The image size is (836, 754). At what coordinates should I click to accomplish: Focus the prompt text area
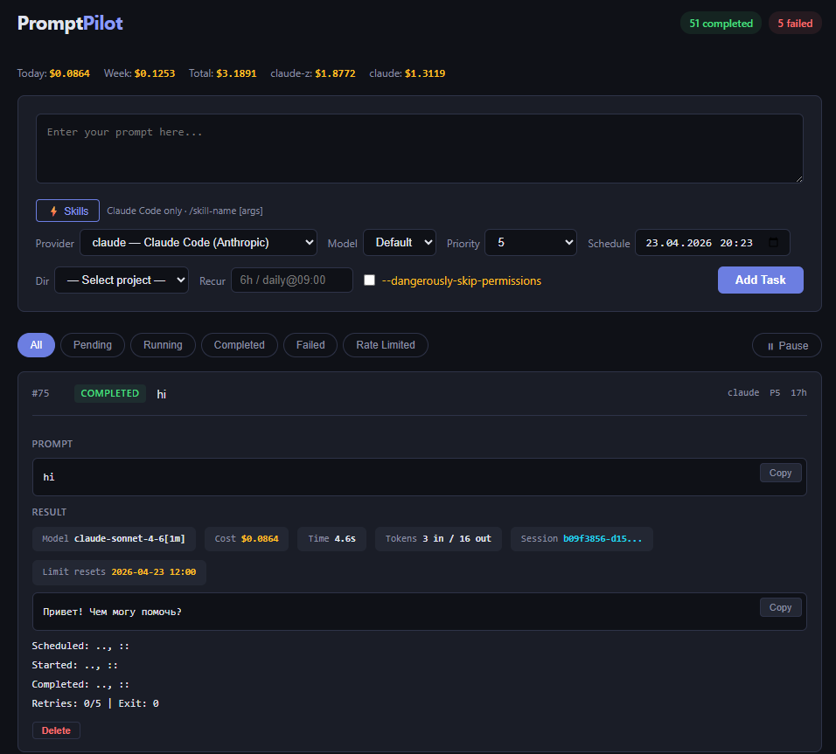419,149
